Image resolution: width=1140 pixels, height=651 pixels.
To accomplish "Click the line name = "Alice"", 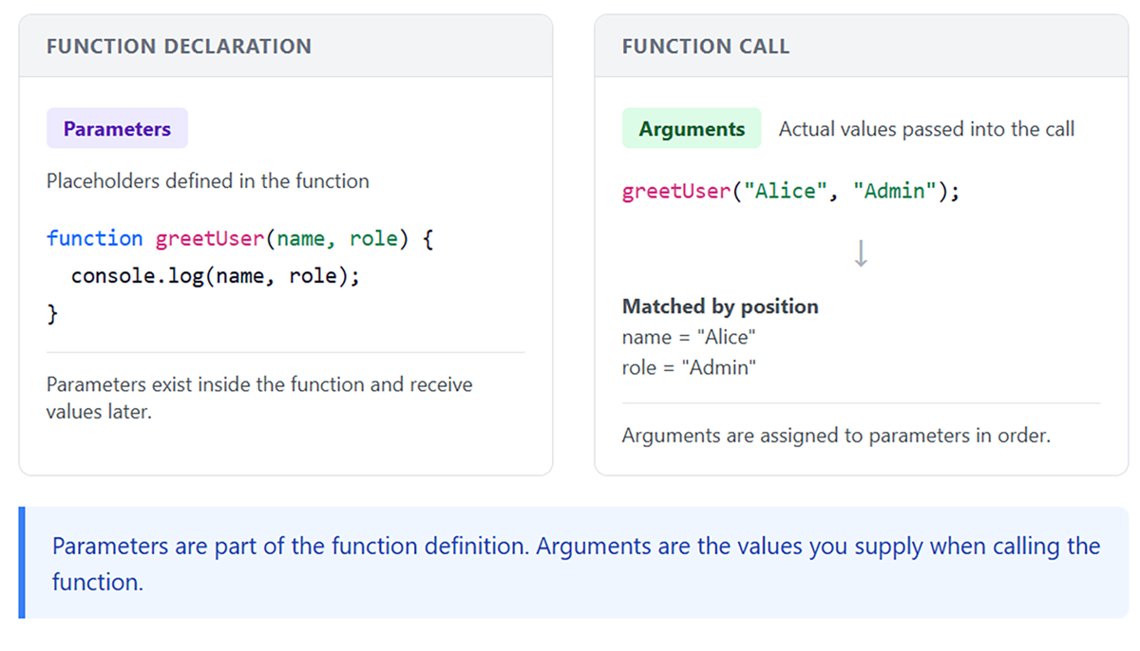I will 690,337.
